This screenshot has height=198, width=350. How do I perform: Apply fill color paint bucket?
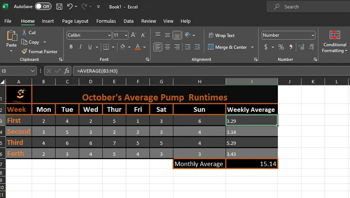point(122,47)
